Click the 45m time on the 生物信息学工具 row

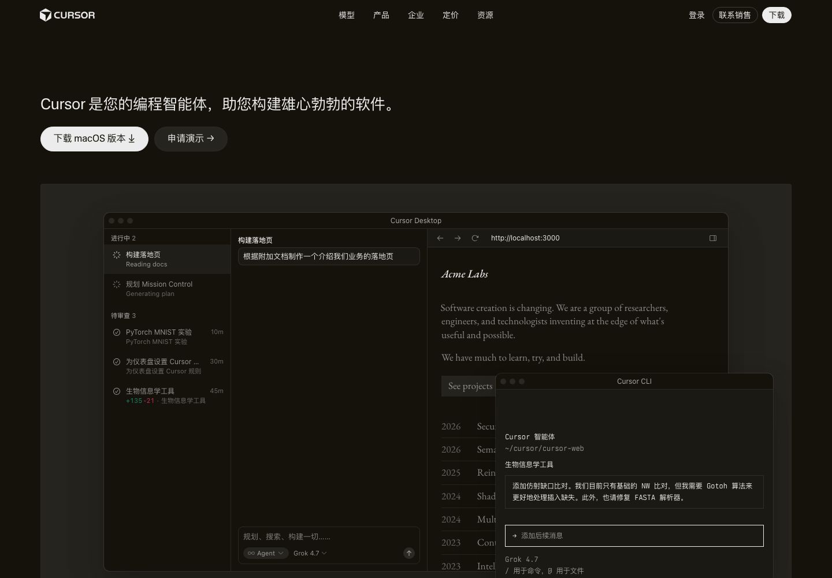(x=217, y=391)
